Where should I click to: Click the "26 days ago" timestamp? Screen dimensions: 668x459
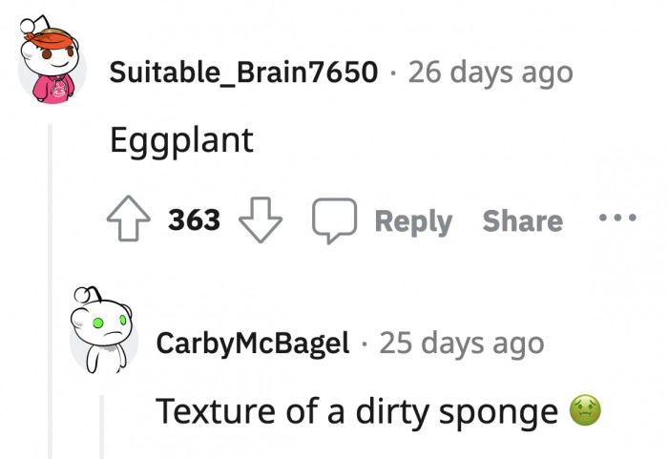(491, 72)
